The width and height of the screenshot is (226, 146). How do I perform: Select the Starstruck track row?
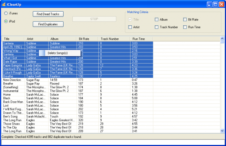point(78,69)
